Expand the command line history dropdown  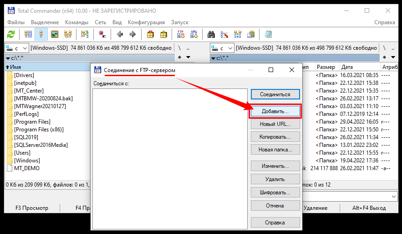[x=393, y=196]
